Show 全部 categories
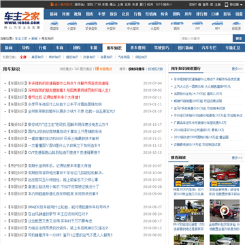 (23, 57)
